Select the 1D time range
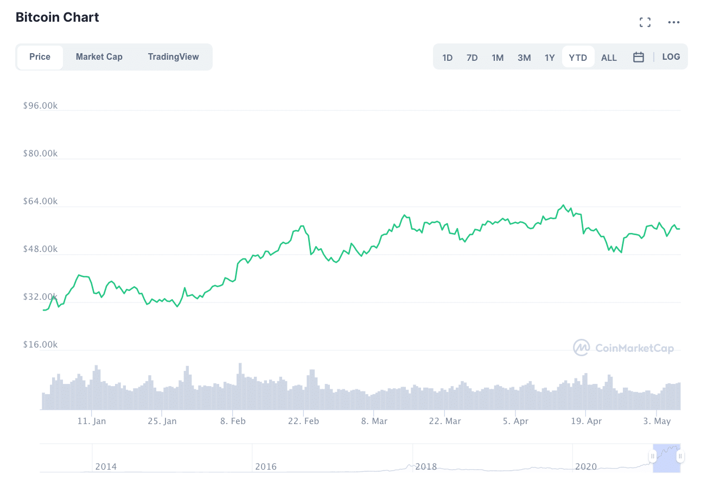 pyautogui.click(x=447, y=58)
